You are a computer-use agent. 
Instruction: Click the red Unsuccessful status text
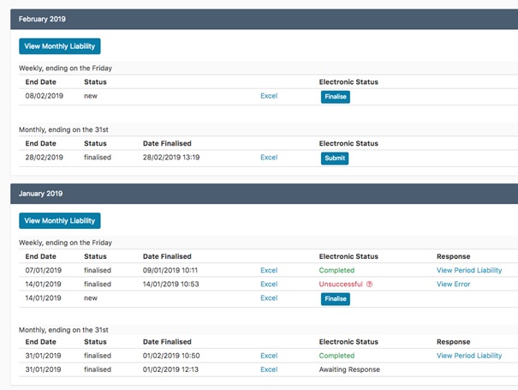[341, 284]
